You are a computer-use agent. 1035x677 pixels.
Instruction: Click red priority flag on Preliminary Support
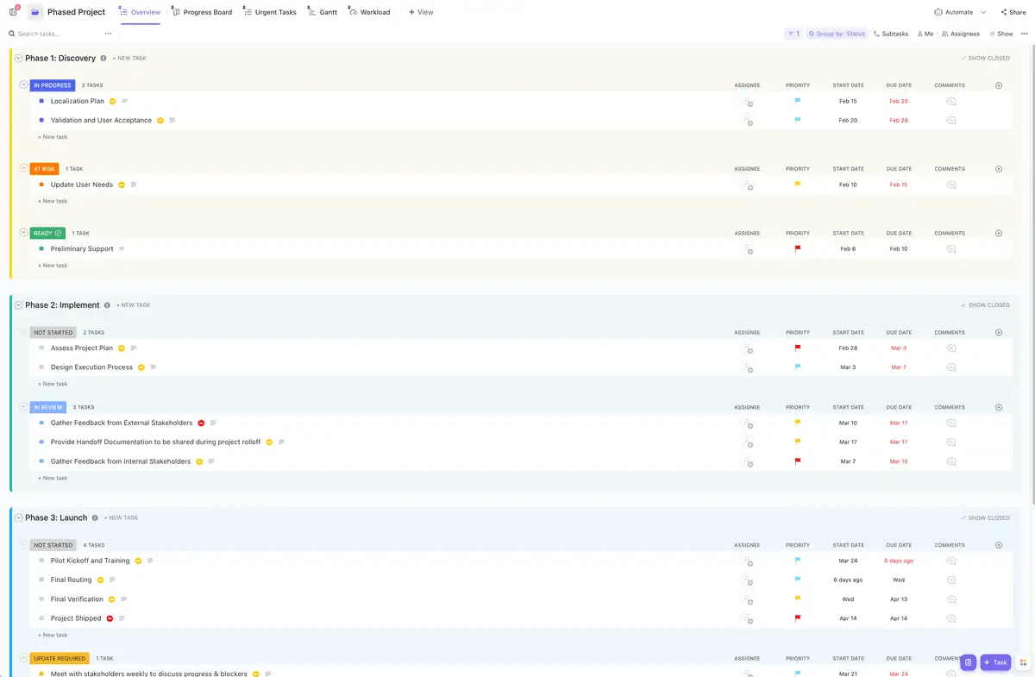[x=798, y=248]
